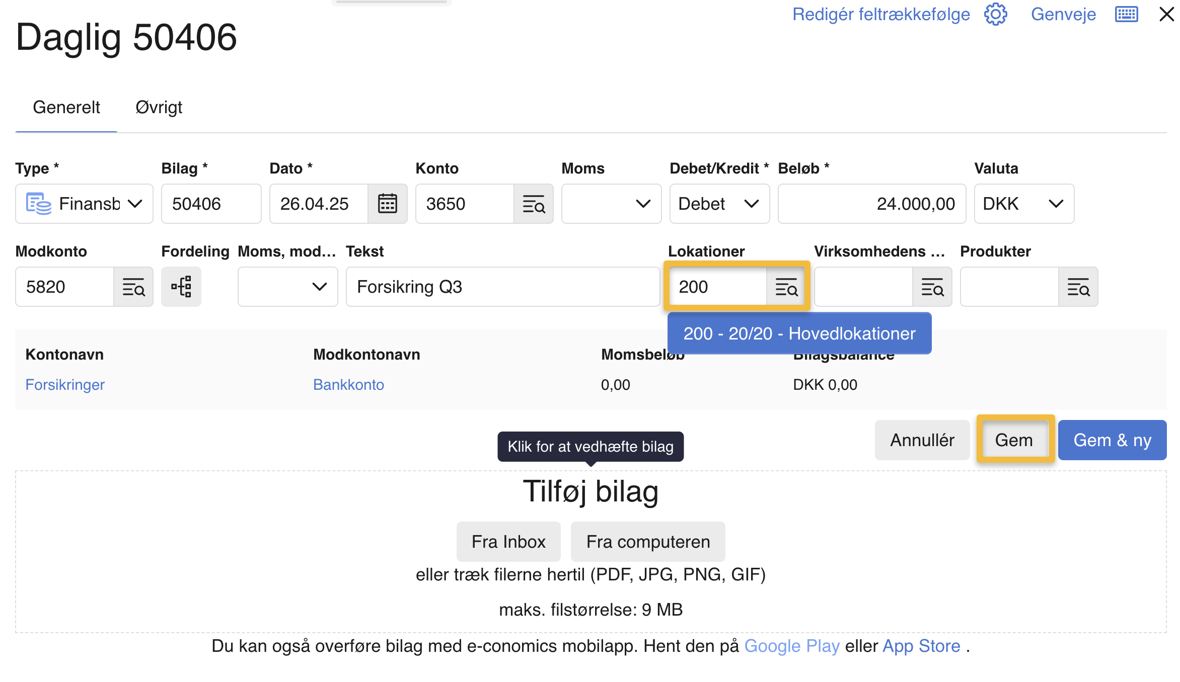Select the Generelt tab
This screenshot has width=1180, height=682.
[66, 107]
